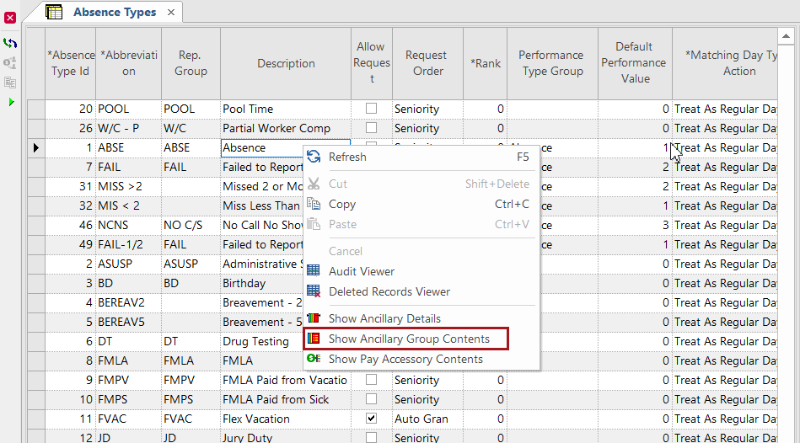Click the Show Ancillary Group Contents icon
Screen dimensions: 800x443
[314, 339]
